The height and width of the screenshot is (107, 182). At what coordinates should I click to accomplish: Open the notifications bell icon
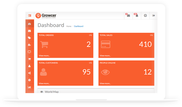click(137, 16)
